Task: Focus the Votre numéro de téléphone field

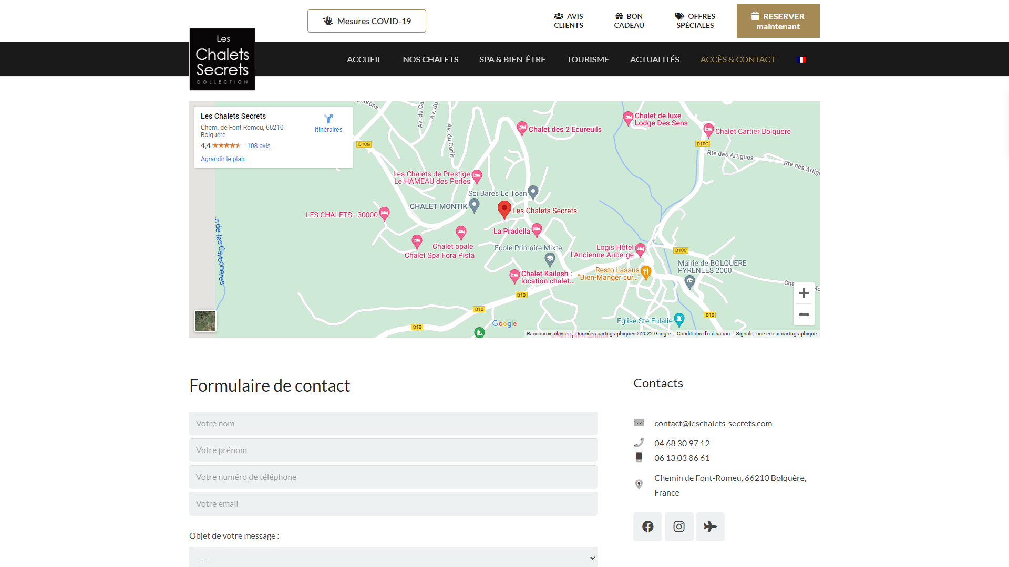Action: (393, 477)
